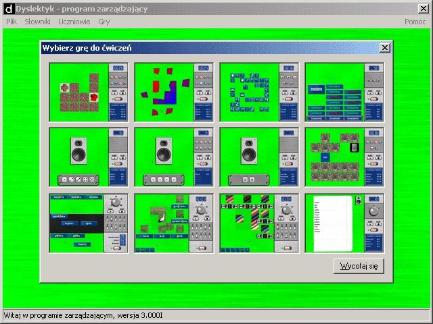The image size is (433, 324).
Task: Open the Pomoc menu
Action: point(415,22)
